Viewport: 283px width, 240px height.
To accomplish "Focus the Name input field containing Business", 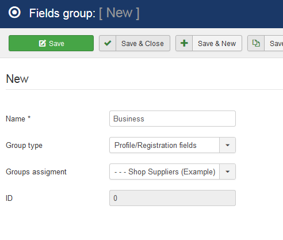I will (x=173, y=119).
